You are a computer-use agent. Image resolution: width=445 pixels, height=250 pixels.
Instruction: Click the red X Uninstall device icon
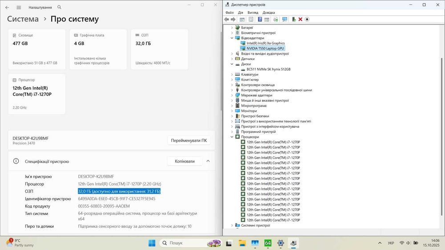coord(300,19)
